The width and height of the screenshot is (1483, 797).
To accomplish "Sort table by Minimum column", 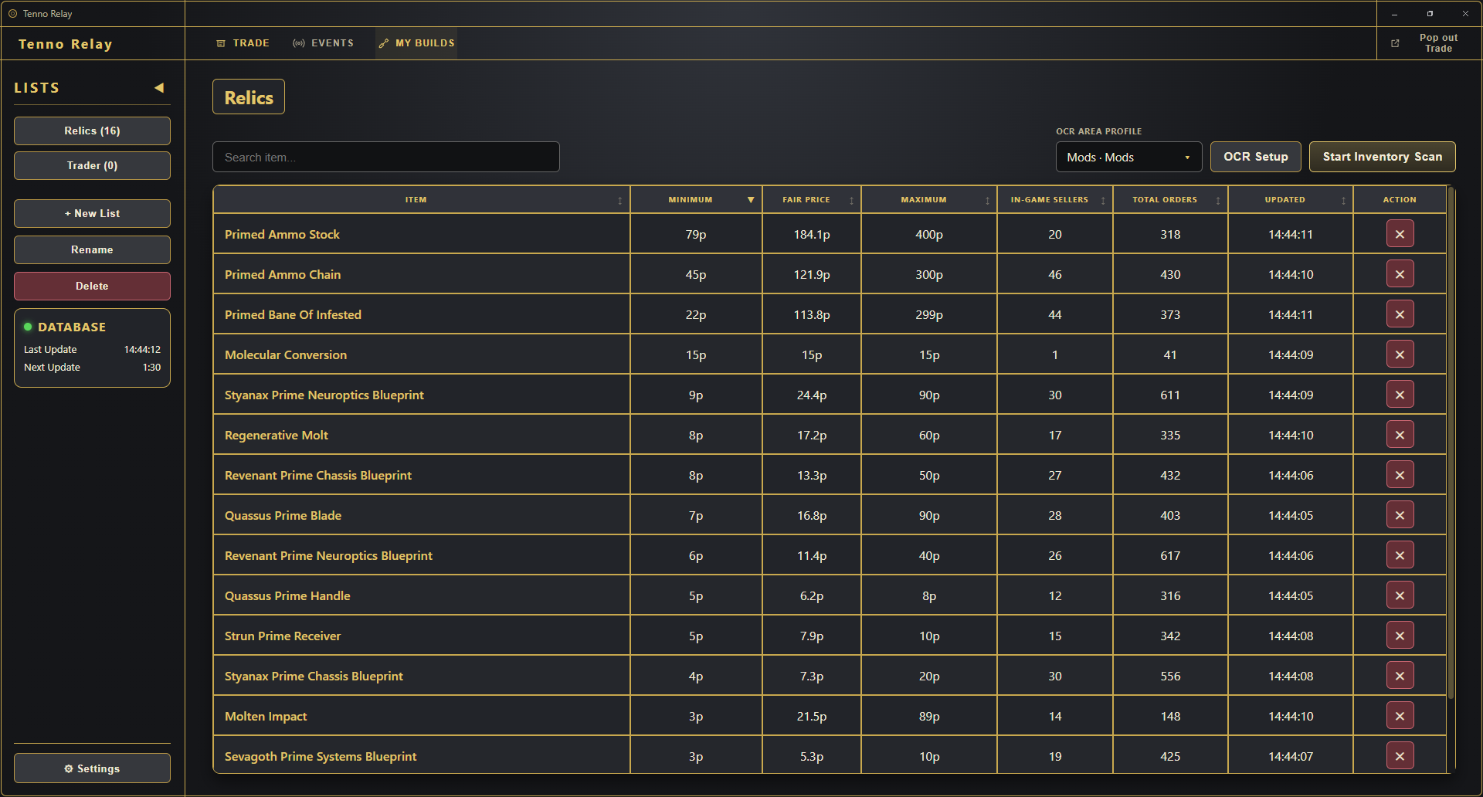I will (x=696, y=200).
